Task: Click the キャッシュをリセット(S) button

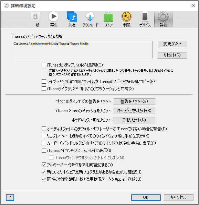Action: pos(134,111)
